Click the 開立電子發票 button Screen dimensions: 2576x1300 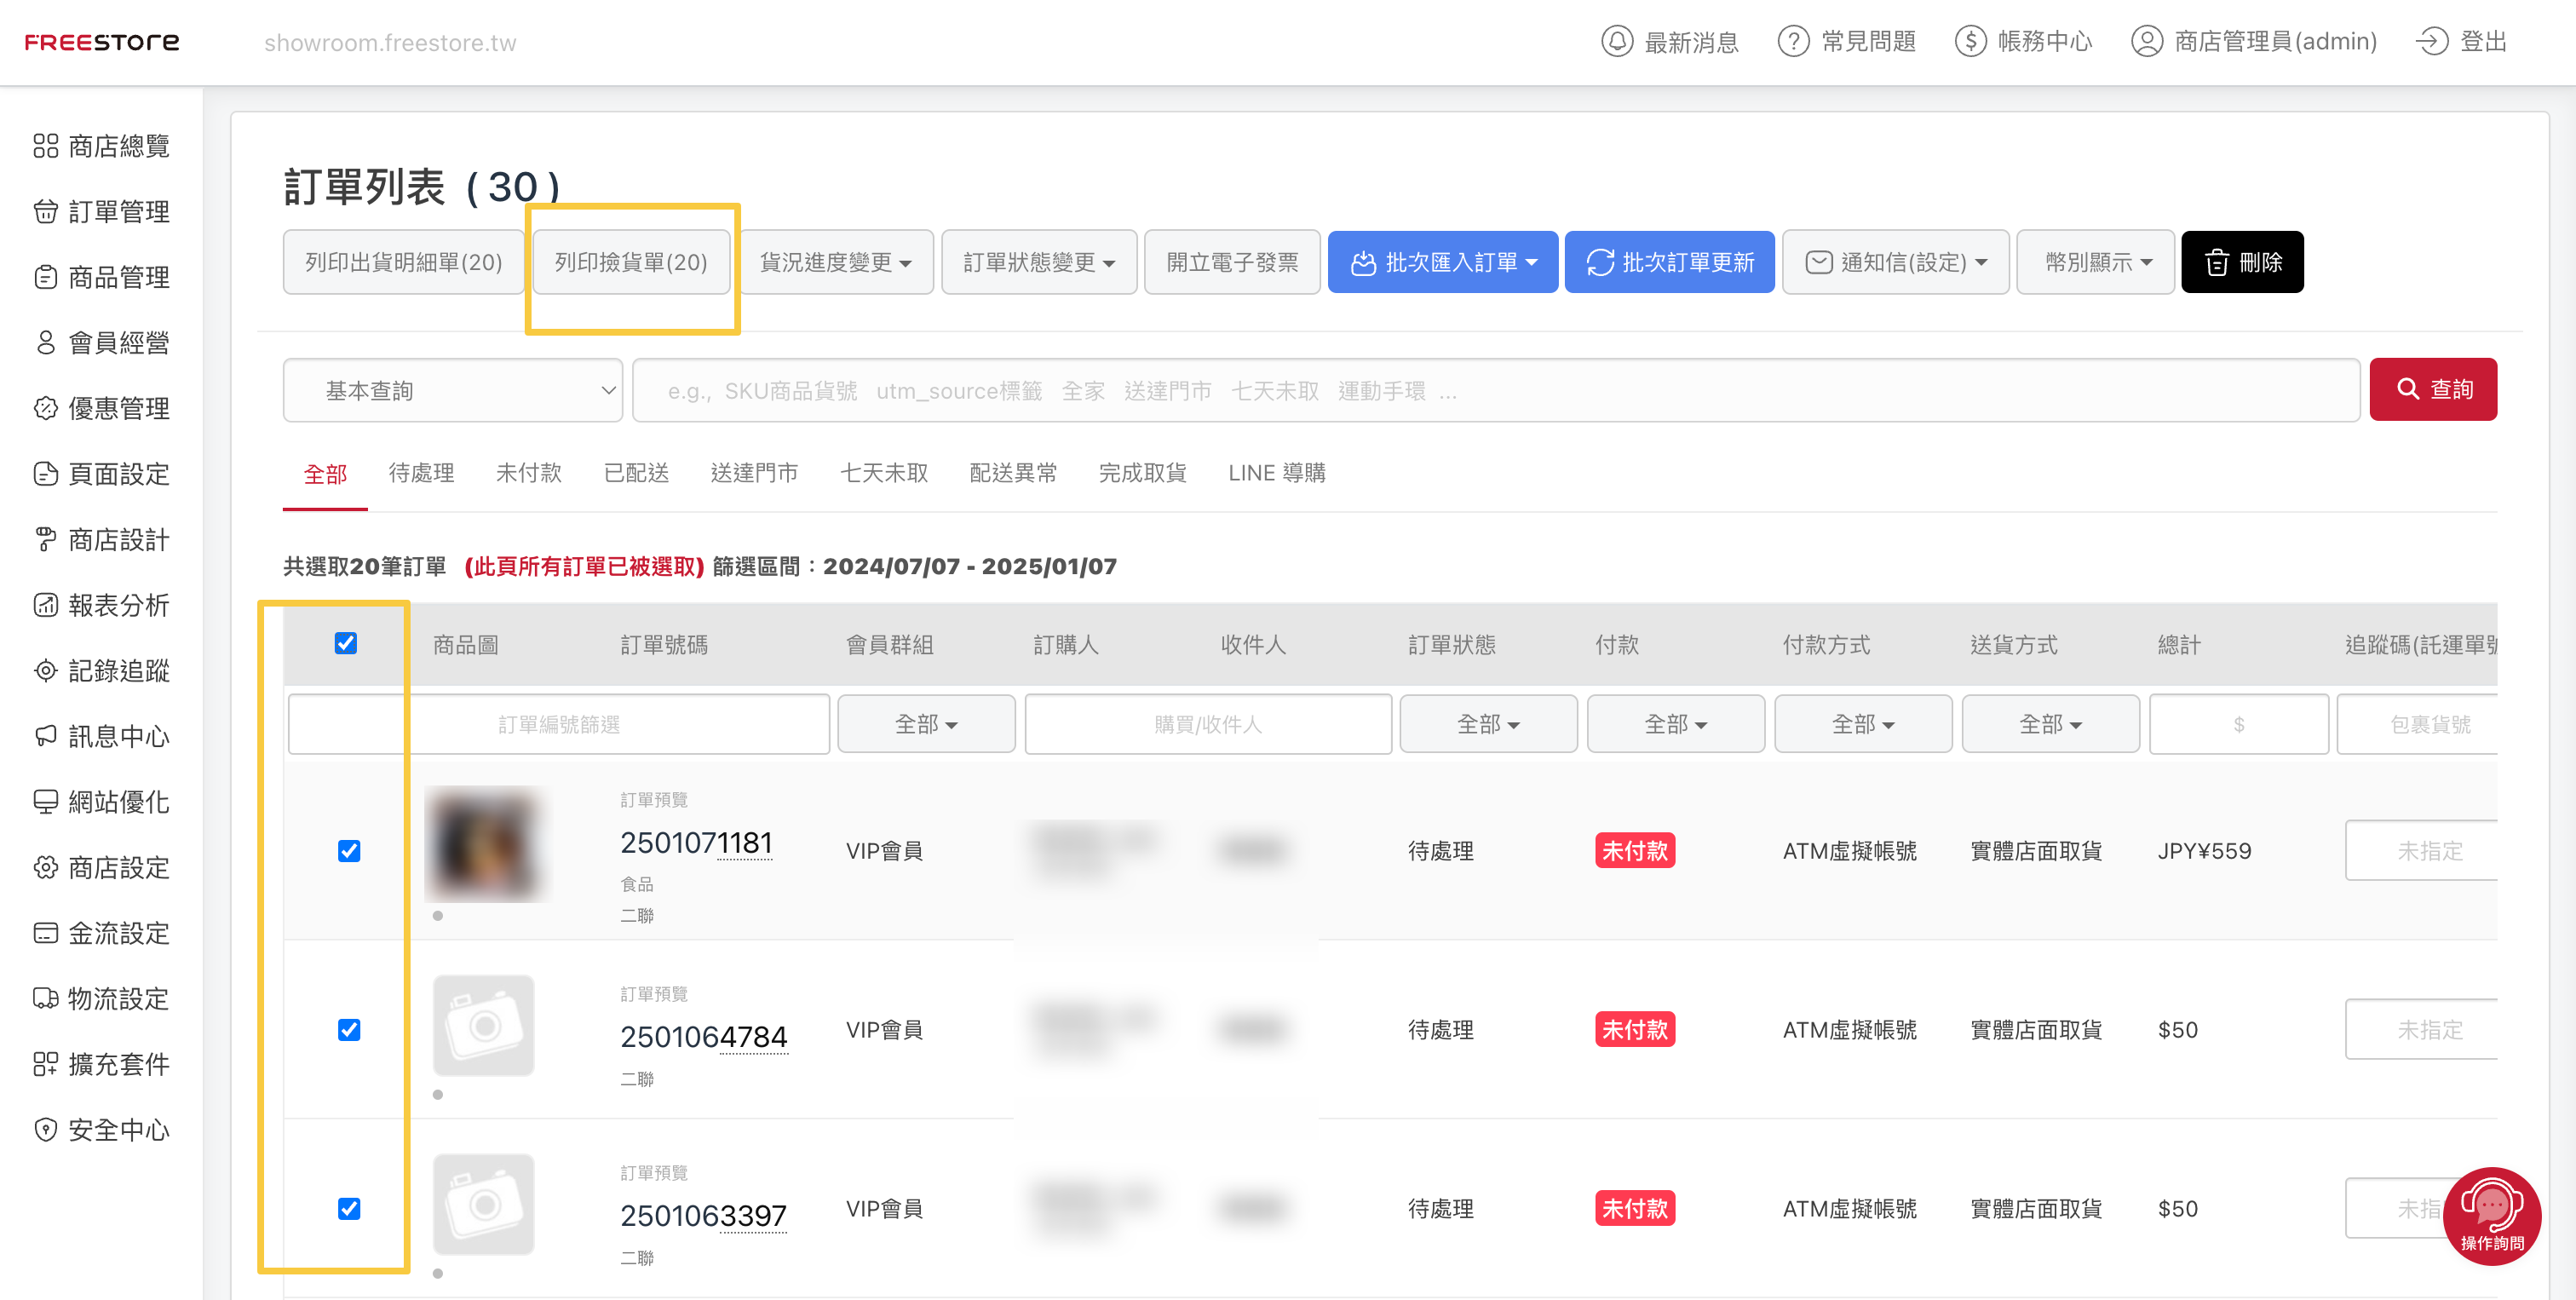click(1232, 262)
